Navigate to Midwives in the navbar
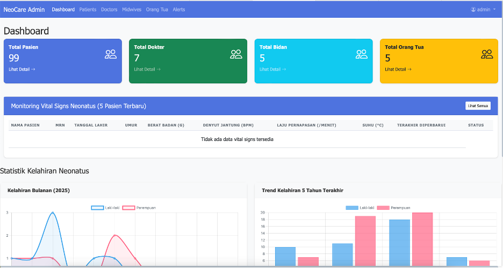 132,10
